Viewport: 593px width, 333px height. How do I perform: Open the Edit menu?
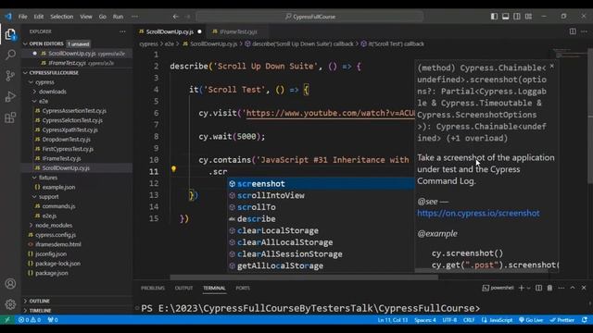point(39,17)
